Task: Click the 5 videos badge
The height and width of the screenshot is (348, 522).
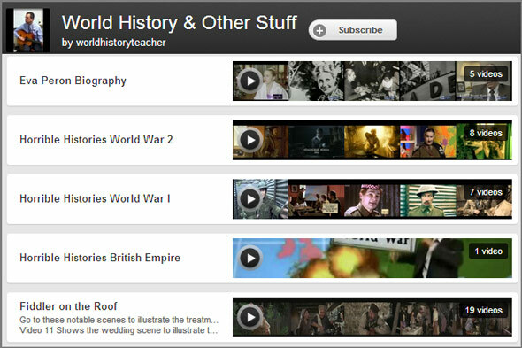Action: (486, 74)
